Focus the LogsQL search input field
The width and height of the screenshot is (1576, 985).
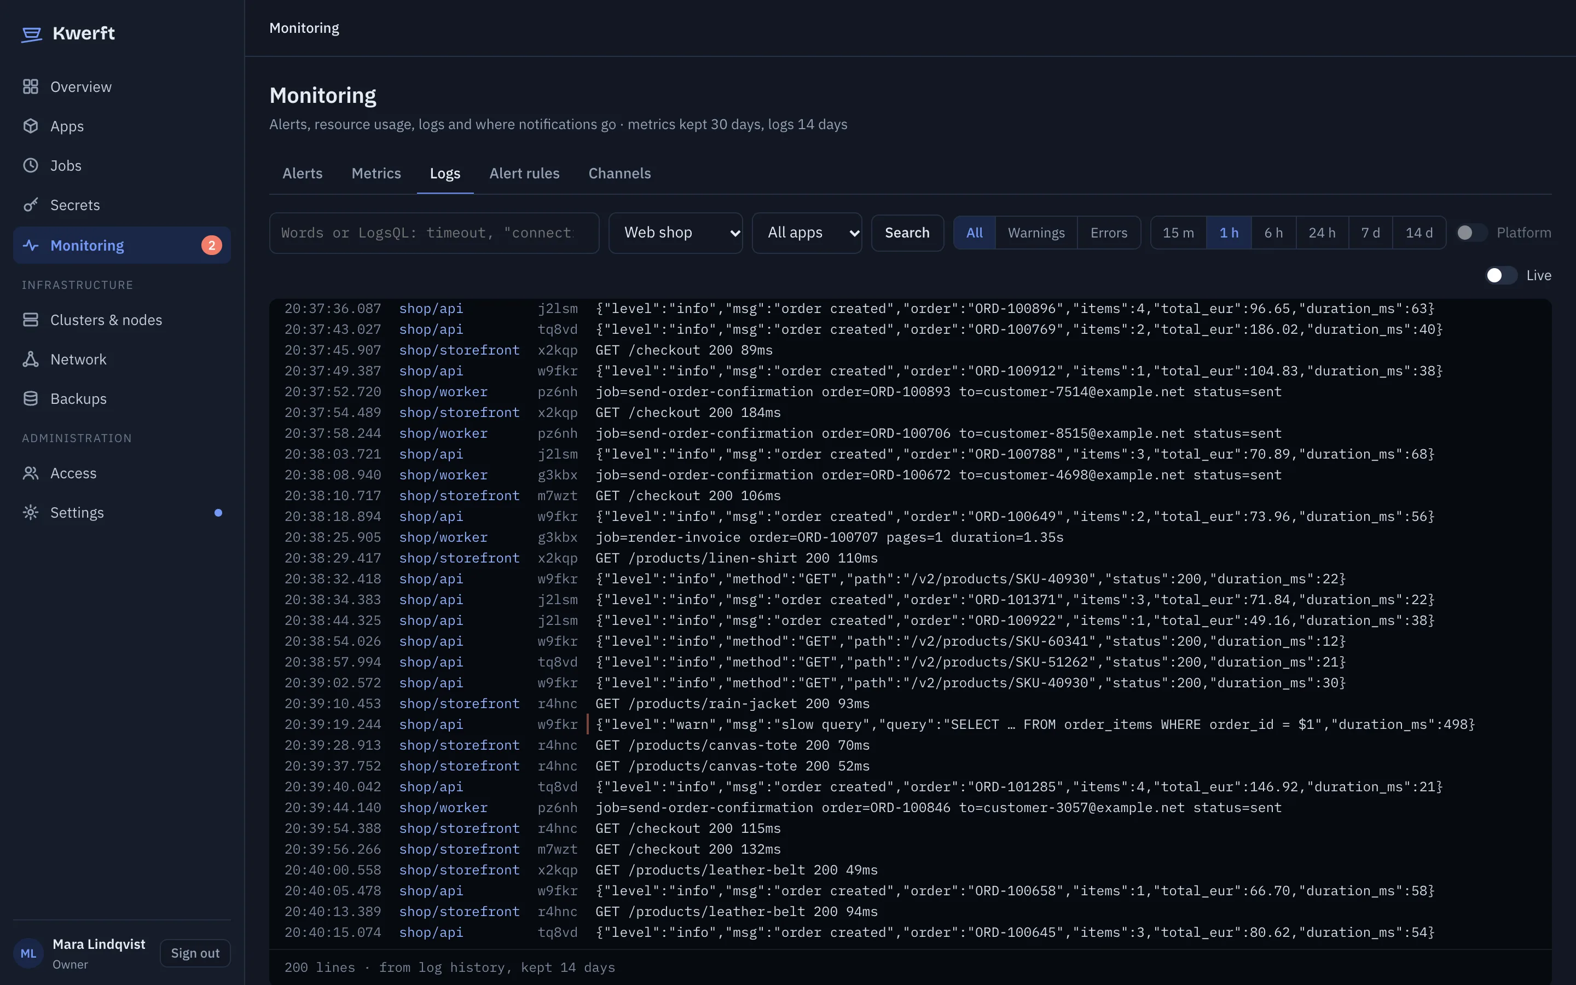click(434, 233)
